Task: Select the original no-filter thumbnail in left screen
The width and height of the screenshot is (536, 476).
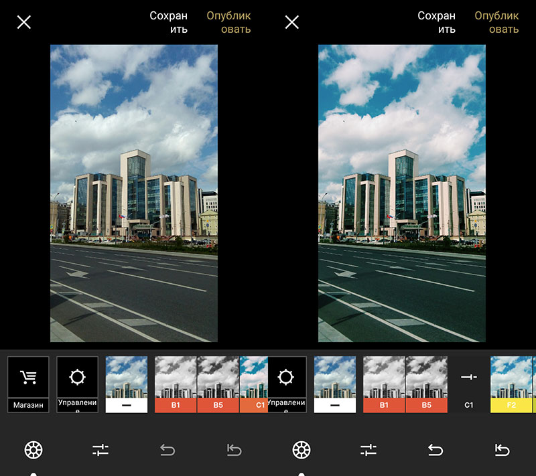Action: (127, 384)
